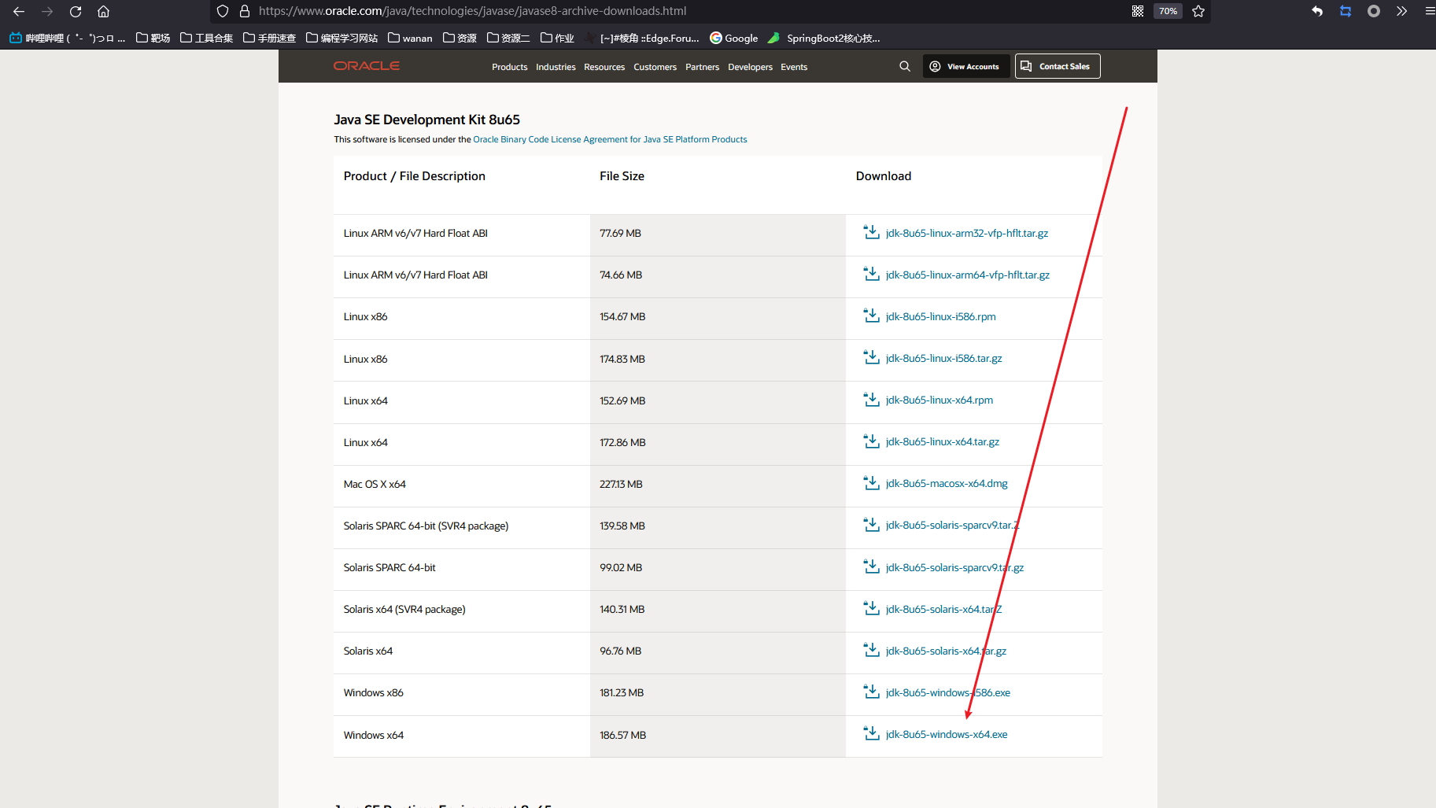The image size is (1436, 808).
Task: Open the Events menu
Action: pos(794,67)
